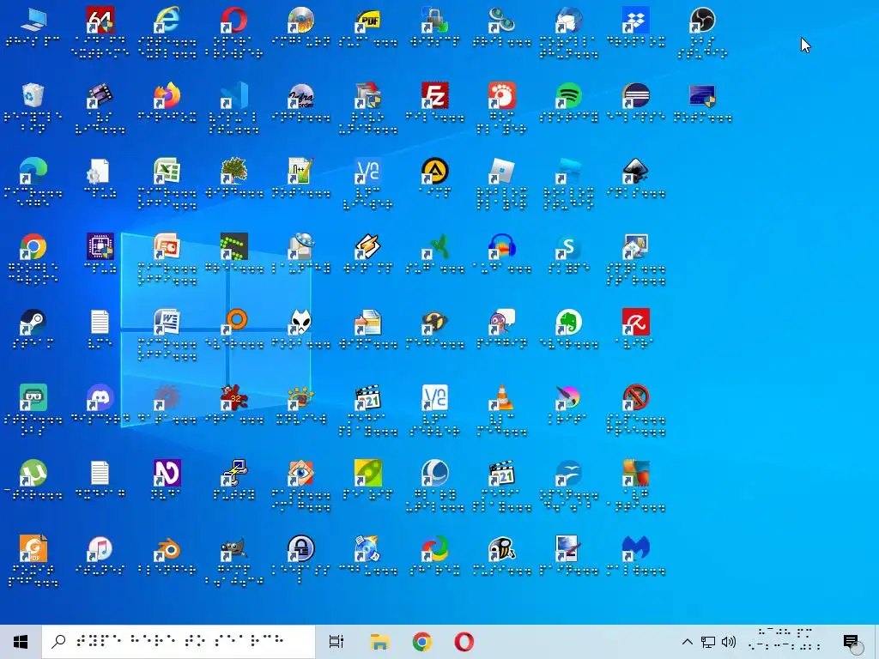Launch GIMP from the desktop
The width and height of the screenshot is (879, 659).
point(233,548)
